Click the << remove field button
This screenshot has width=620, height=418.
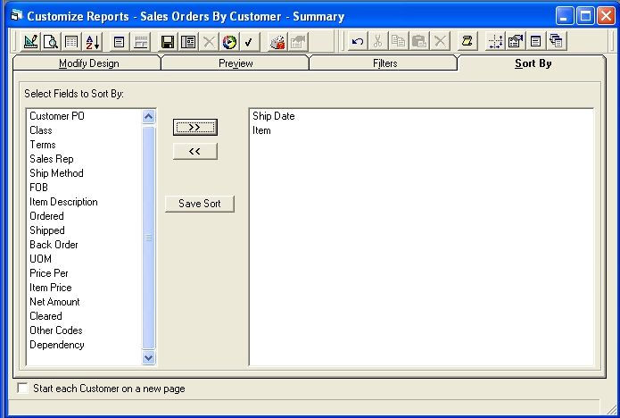pyautogui.click(x=195, y=151)
